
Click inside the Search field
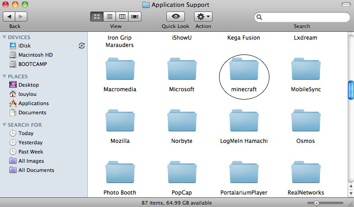302,17
